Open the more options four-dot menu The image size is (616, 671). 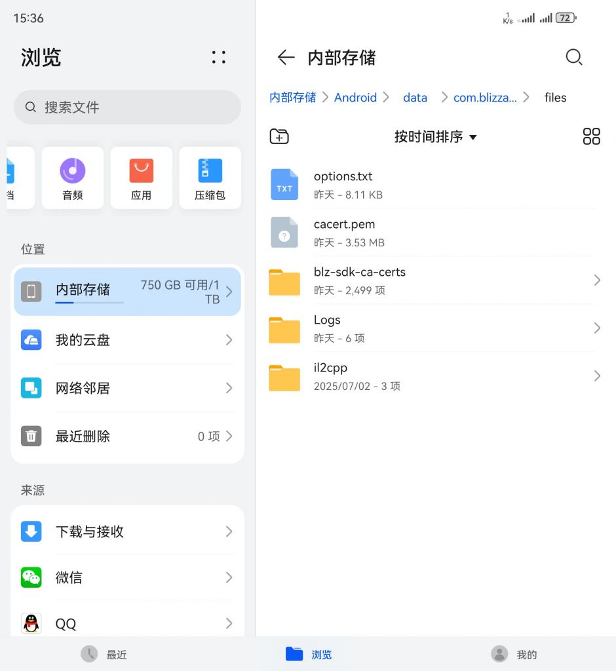point(219,58)
